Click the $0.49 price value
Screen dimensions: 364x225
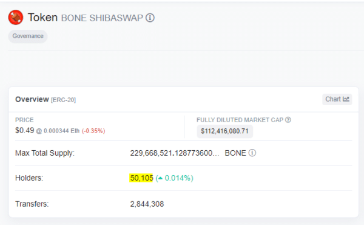pos(25,130)
